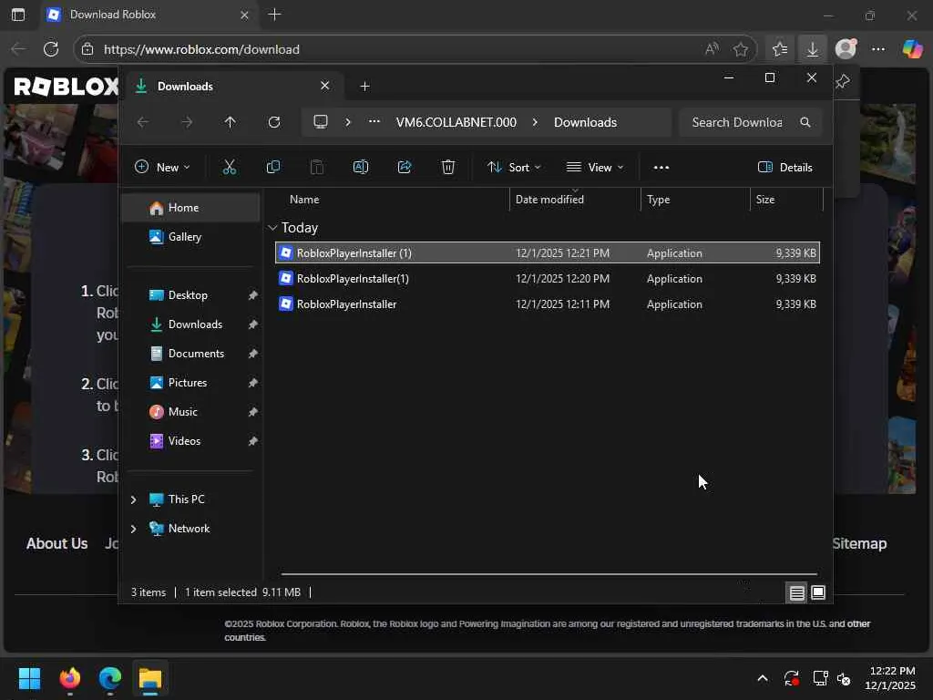933x700 pixels.
Task: Click the Rename icon in toolbar
Action: [x=360, y=167]
